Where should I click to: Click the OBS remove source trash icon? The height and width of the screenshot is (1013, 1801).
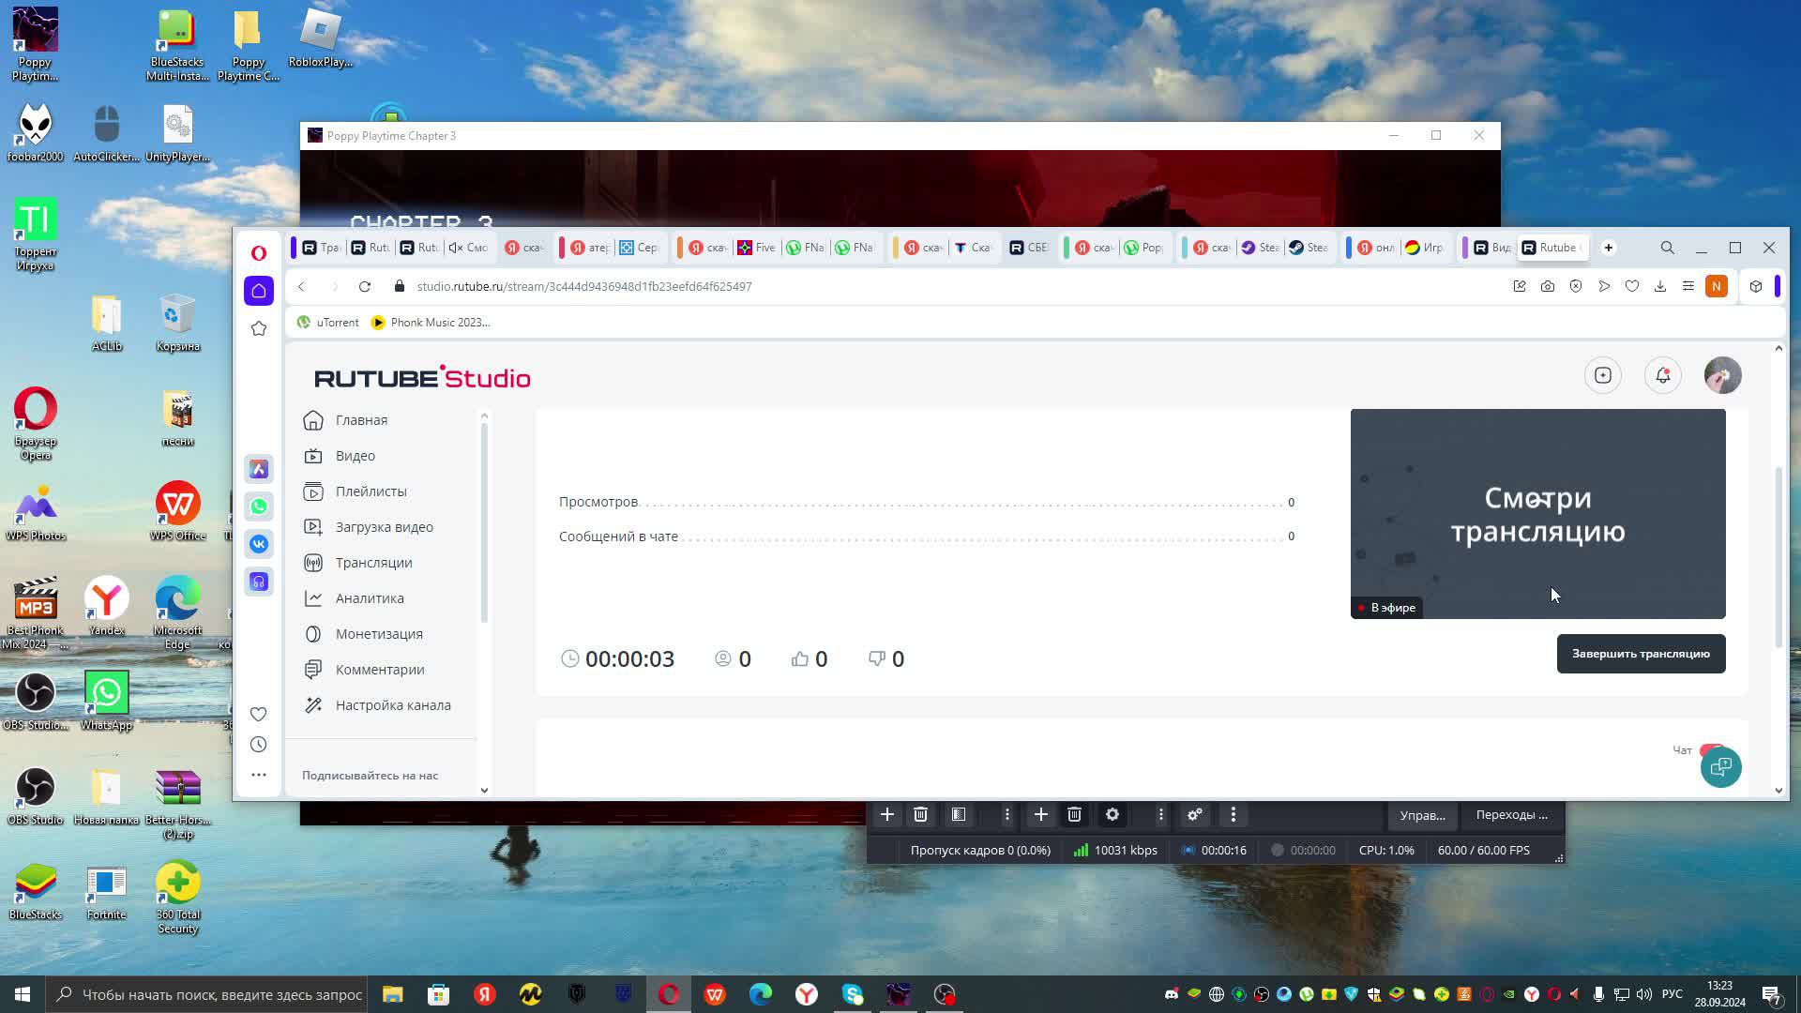tap(1074, 815)
